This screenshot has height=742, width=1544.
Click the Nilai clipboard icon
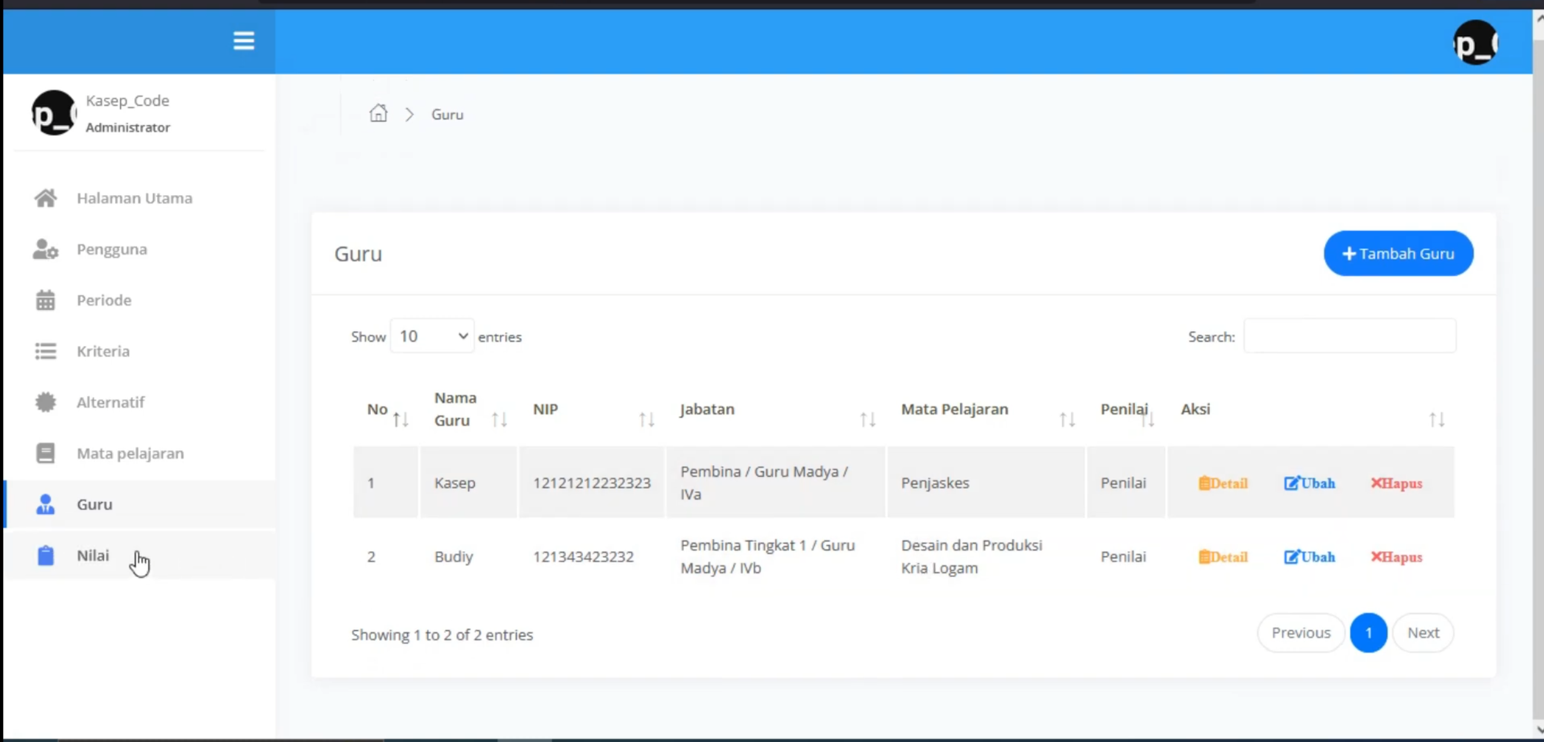45,555
